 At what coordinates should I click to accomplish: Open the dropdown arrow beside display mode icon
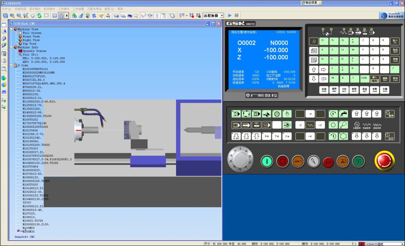pyautogui.click(x=67, y=16)
